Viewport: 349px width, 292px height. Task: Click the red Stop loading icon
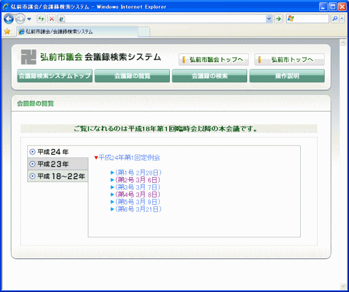click(52, 19)
